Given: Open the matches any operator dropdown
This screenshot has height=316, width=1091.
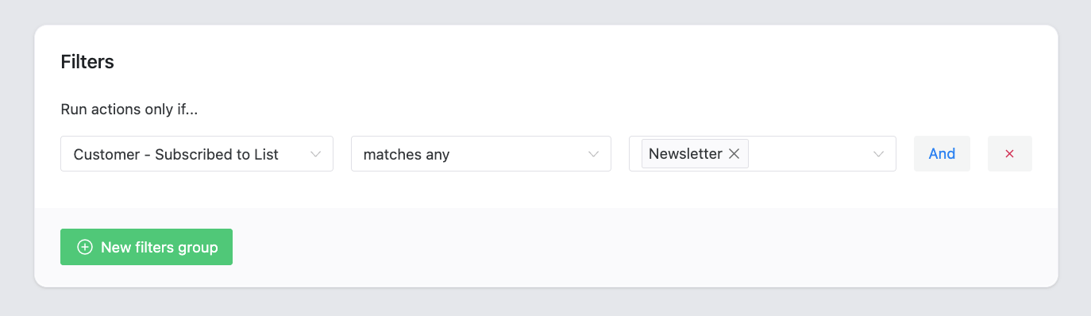Looking at the screenshot, I should click(481, 154).
